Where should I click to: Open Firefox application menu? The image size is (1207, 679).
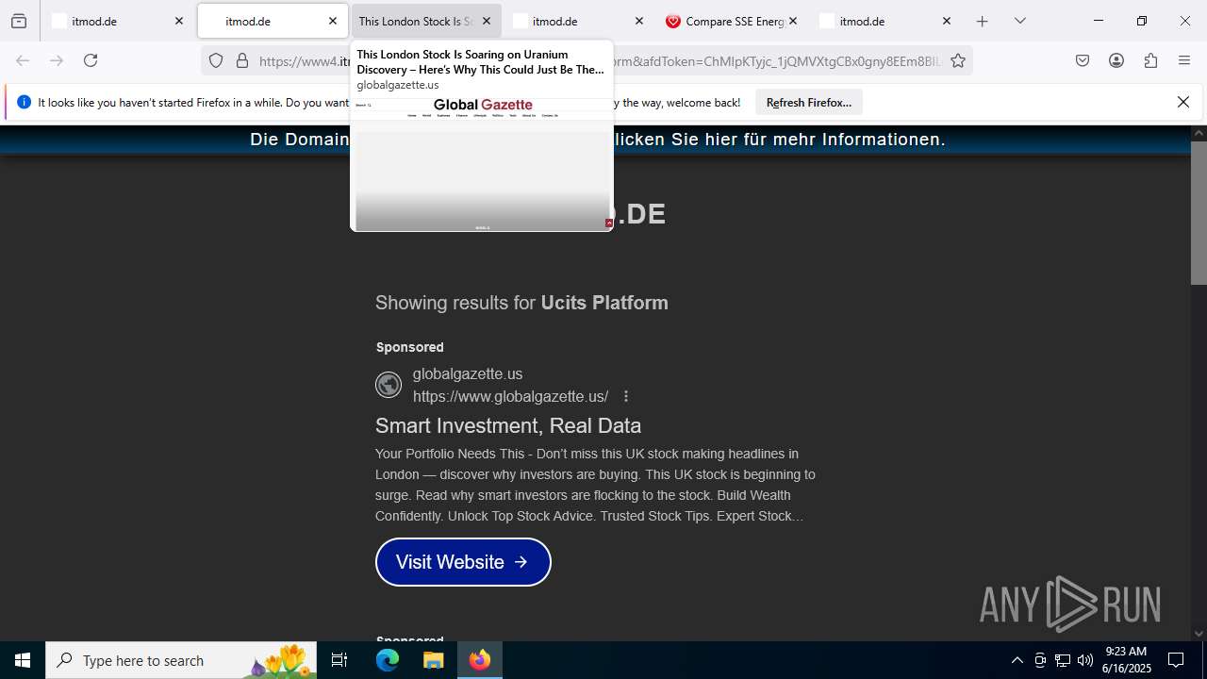(1184, 60)
